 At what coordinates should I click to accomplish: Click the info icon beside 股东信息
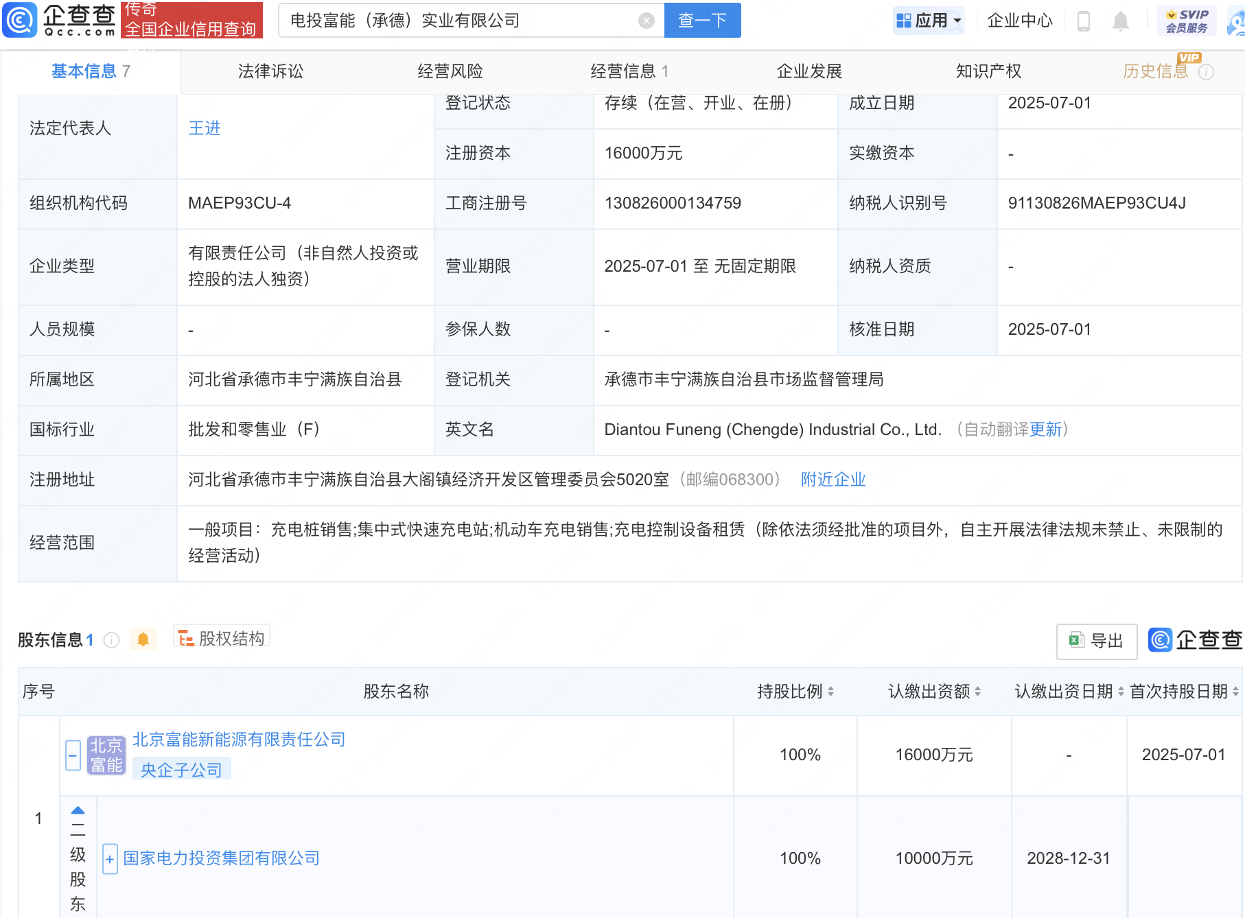point(111,640)
